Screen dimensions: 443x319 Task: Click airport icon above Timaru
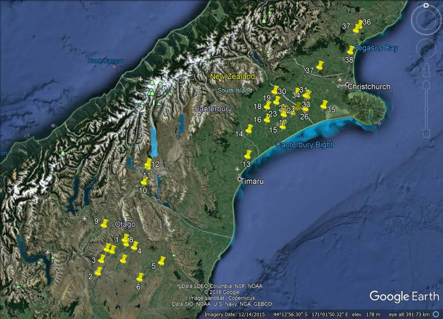tap(237, 169)
